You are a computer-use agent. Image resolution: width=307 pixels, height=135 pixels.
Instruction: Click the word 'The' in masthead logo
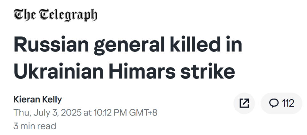[25, 15]
